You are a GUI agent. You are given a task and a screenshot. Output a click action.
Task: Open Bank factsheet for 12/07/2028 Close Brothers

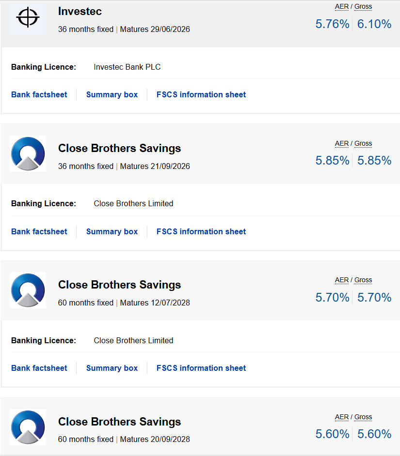tap(39, 368)
